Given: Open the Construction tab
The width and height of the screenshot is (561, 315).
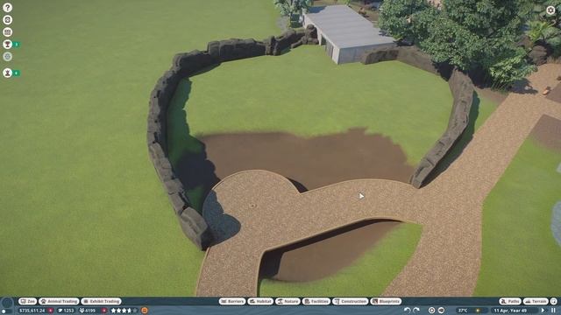Looking at the screenshot, I should tap(351, 301).
